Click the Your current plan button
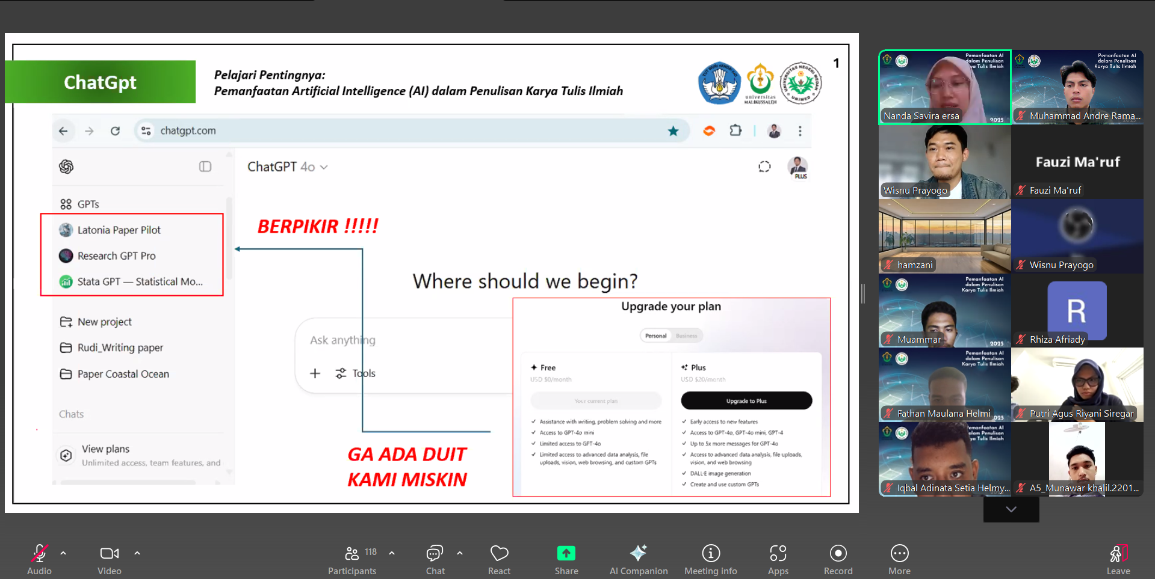 click(x=596, y=401)
